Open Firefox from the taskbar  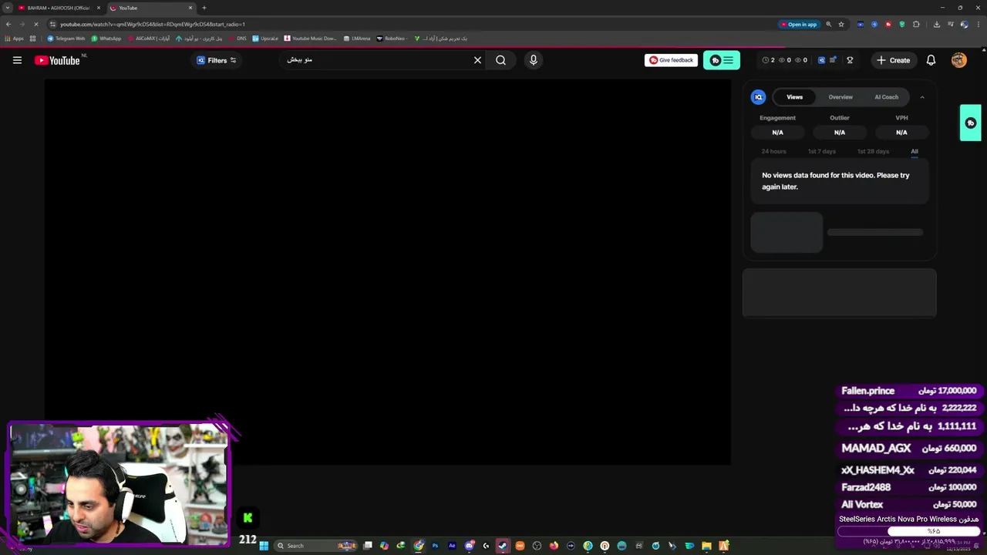554,546
